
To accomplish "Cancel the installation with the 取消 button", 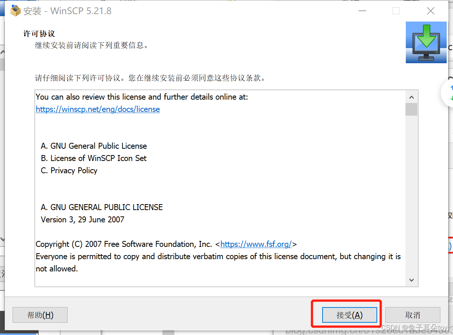I will click(412, 315).
